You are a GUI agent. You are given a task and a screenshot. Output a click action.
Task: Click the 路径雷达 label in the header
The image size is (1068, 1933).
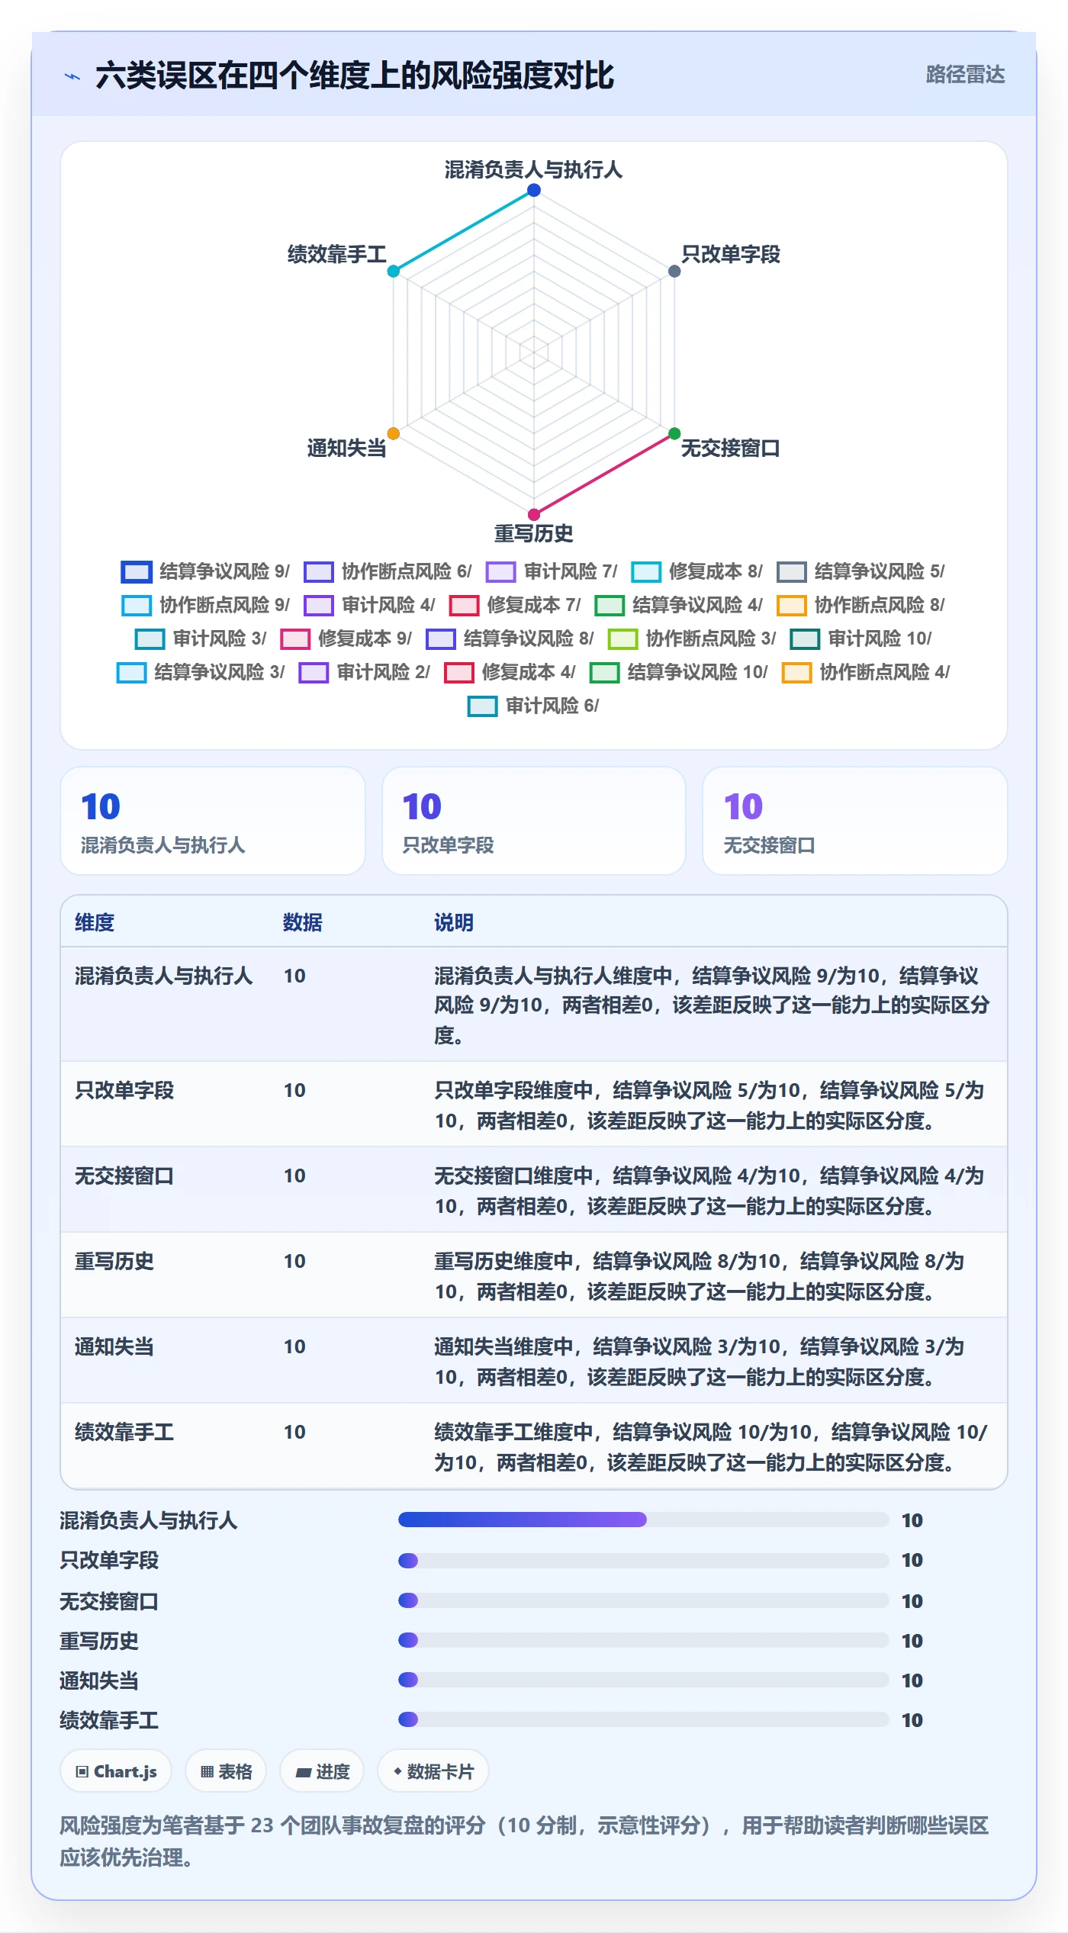coord(965,75)
